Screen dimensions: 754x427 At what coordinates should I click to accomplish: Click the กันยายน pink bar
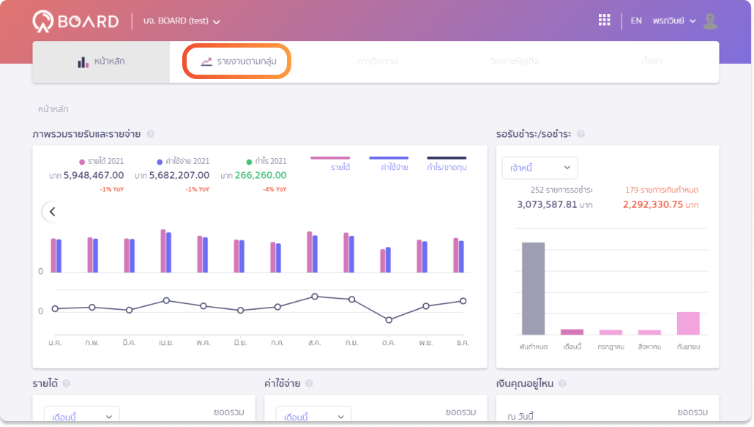click(688, 323)
